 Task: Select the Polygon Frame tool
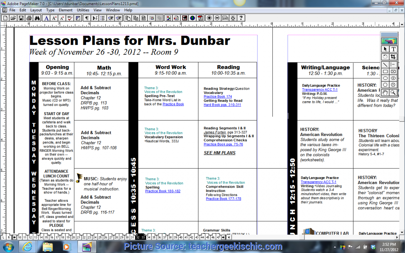click(x=393, y=85)
